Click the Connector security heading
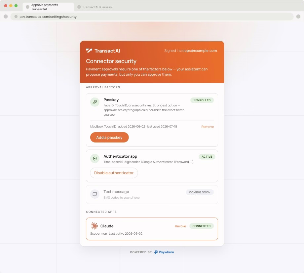The width and height of the screenshot is (304, 273). click(x=111, y=61)
